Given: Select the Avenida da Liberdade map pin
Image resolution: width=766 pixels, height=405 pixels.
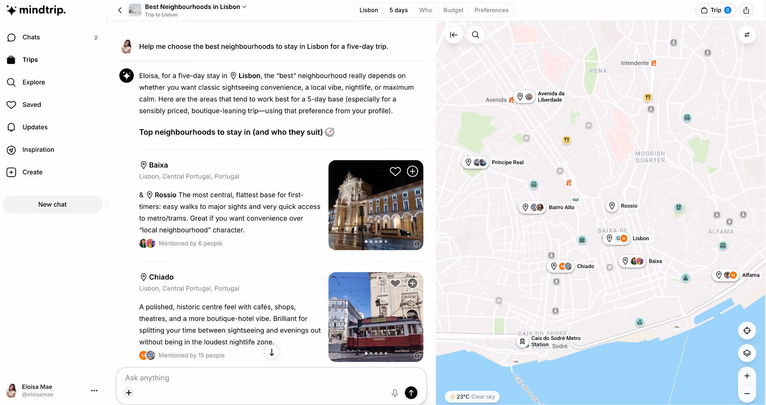Looking at the screenshot, I should (524, 97).
